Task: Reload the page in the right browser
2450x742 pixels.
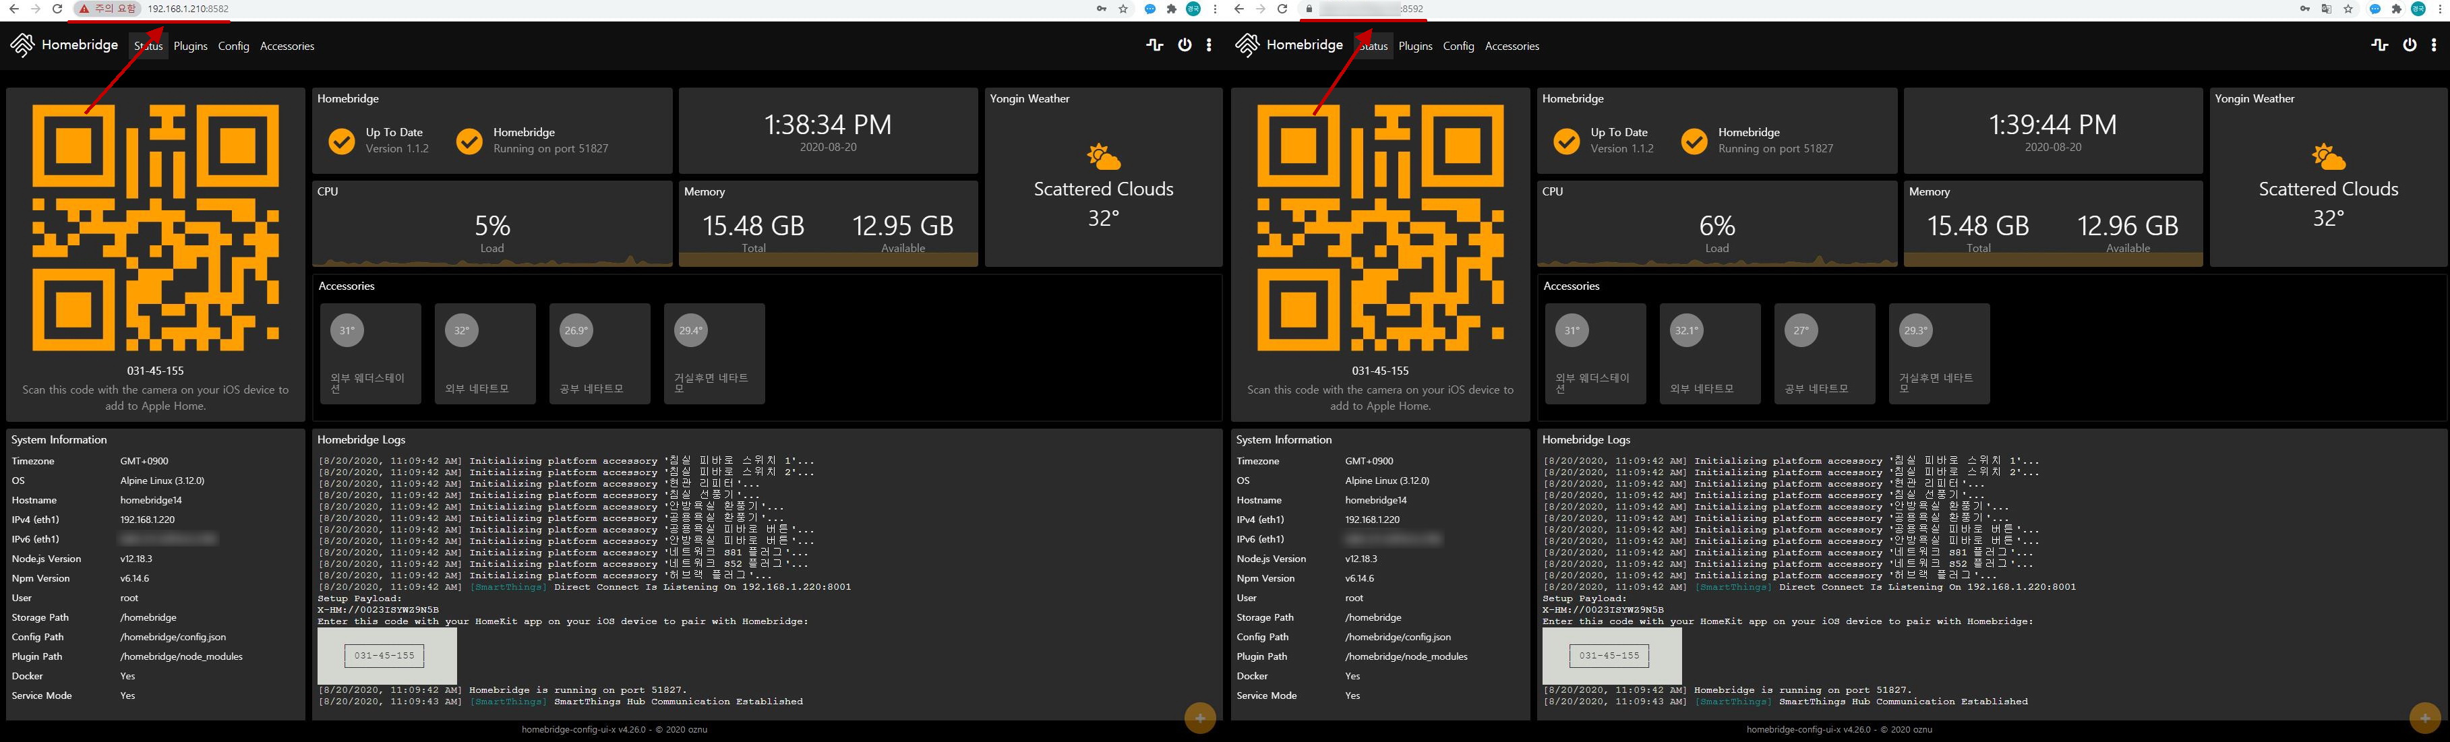Action: point(1282,9)
